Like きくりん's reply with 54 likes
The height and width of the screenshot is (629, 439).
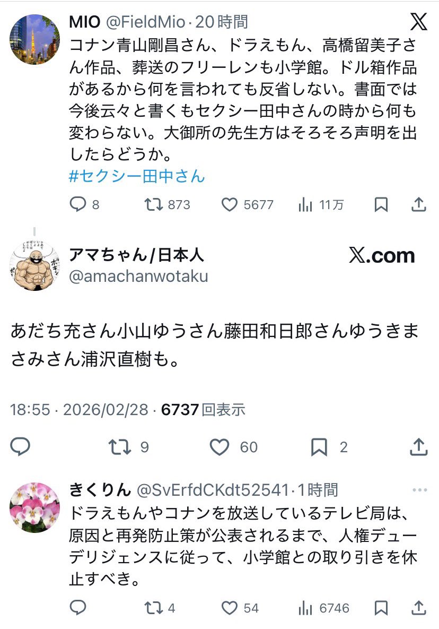[x=229, y=608]
